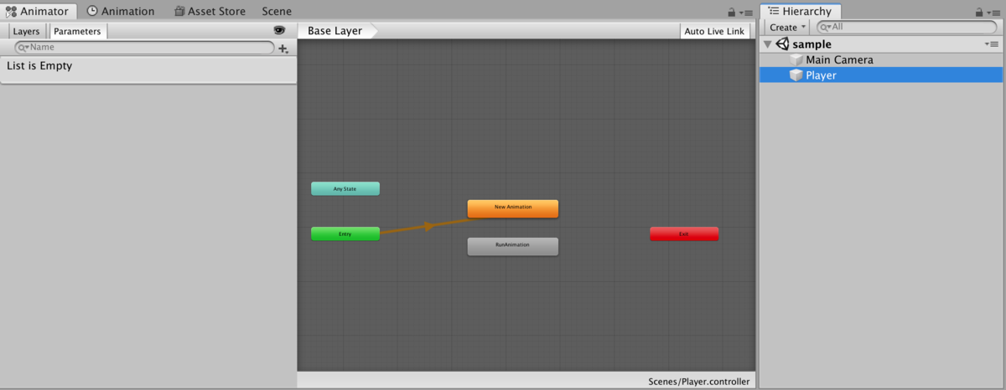This screenshot has height=390, width=1006.
Task: Click the cube icon of Player
Action: click(796, 75)
